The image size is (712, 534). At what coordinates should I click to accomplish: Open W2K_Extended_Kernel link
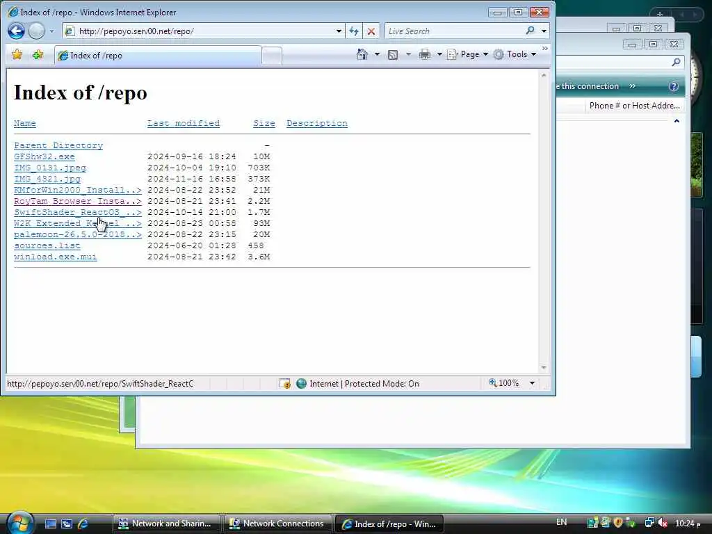point(78,223)
